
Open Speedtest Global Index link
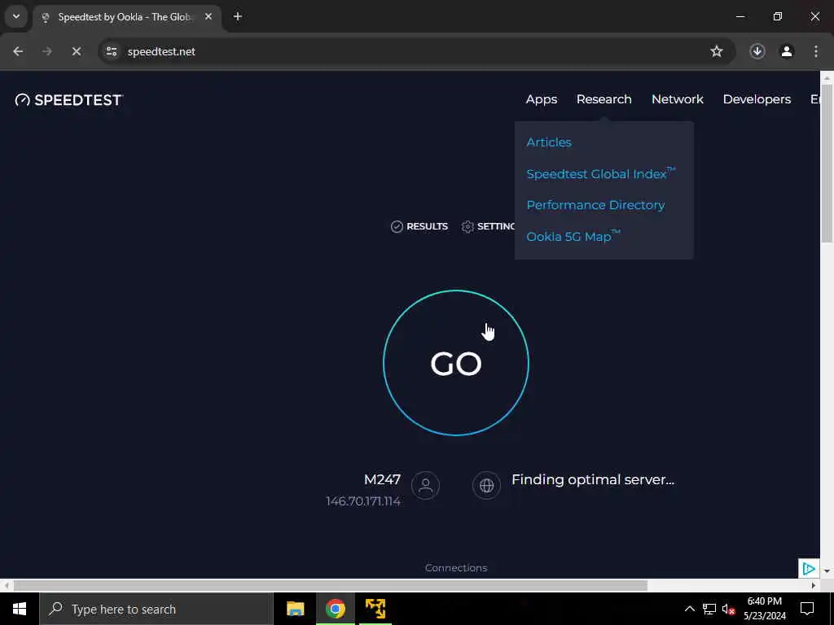600,173
